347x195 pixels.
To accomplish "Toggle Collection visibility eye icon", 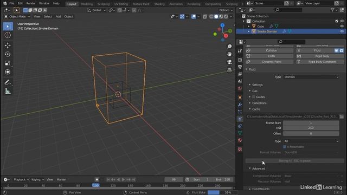I will [x=342, y=21].
